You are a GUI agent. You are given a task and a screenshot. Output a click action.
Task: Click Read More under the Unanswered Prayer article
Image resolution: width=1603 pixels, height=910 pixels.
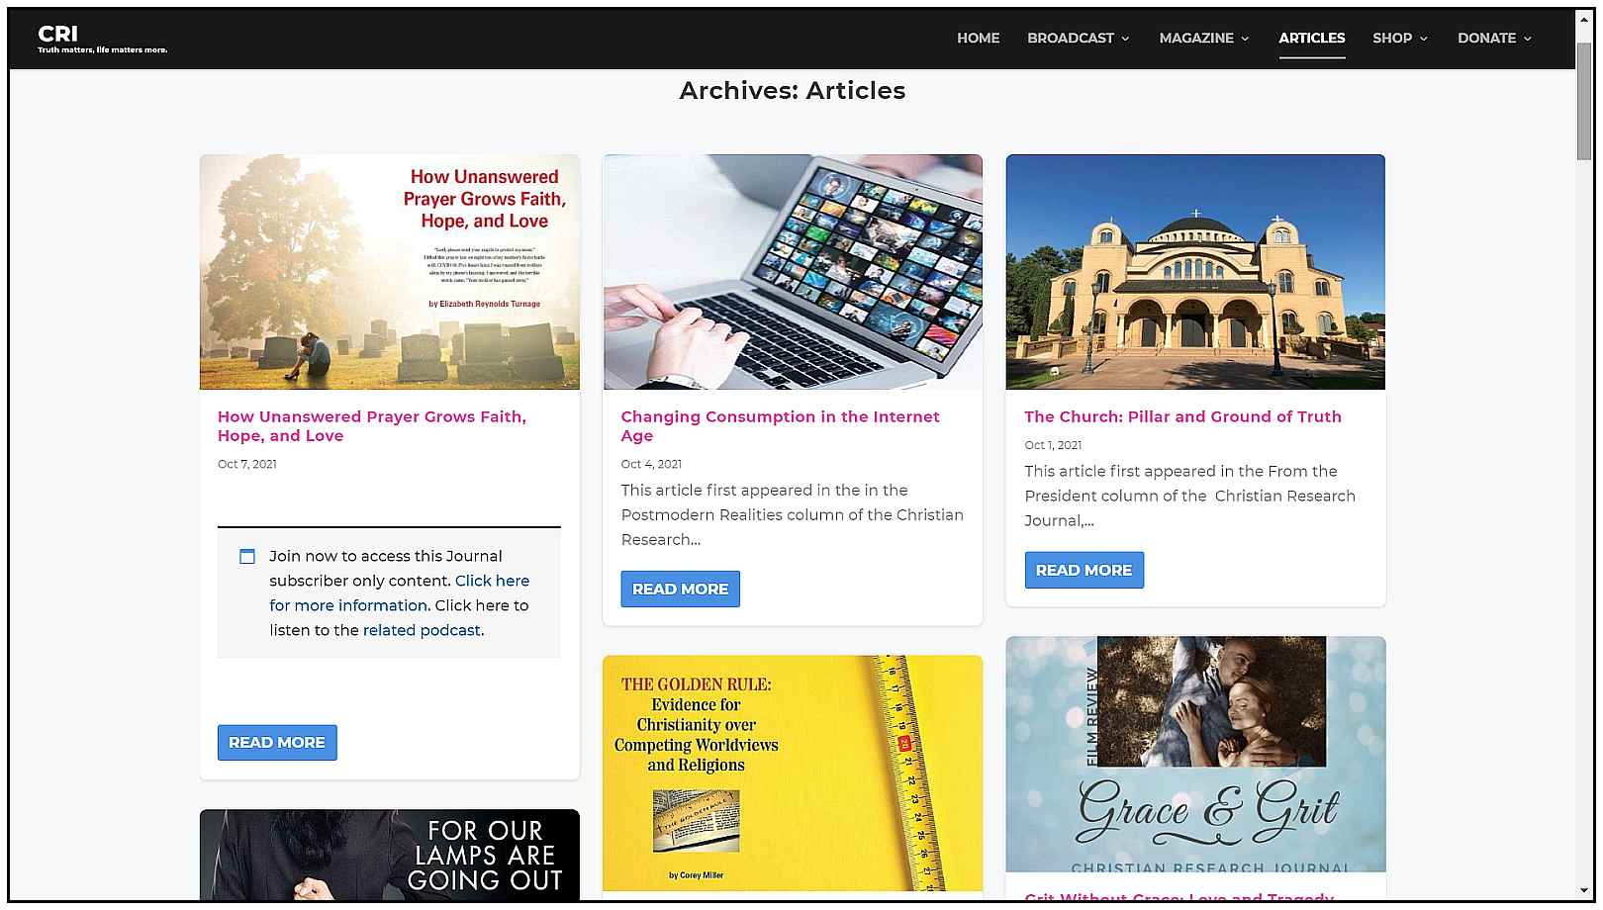tap(277, 743)
